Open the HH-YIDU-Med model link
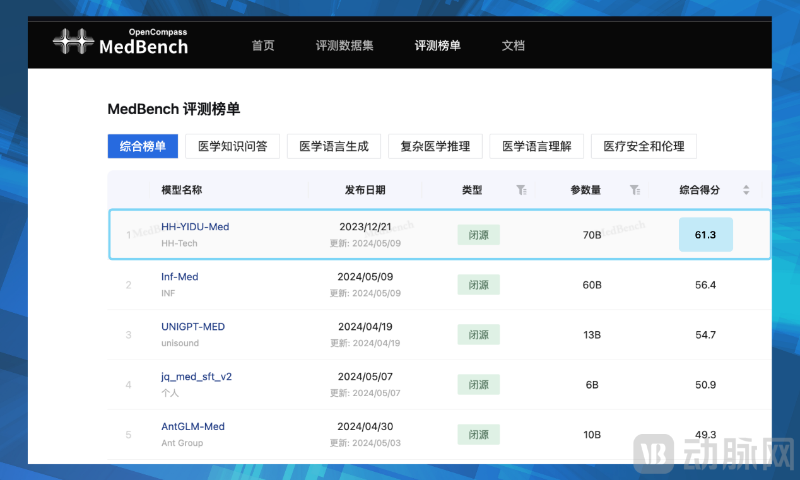 pos(195,226)
